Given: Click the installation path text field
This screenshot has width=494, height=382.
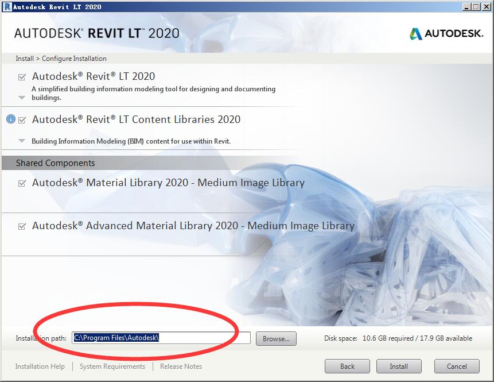Looking at the screenshot, I should coord(161,338).
